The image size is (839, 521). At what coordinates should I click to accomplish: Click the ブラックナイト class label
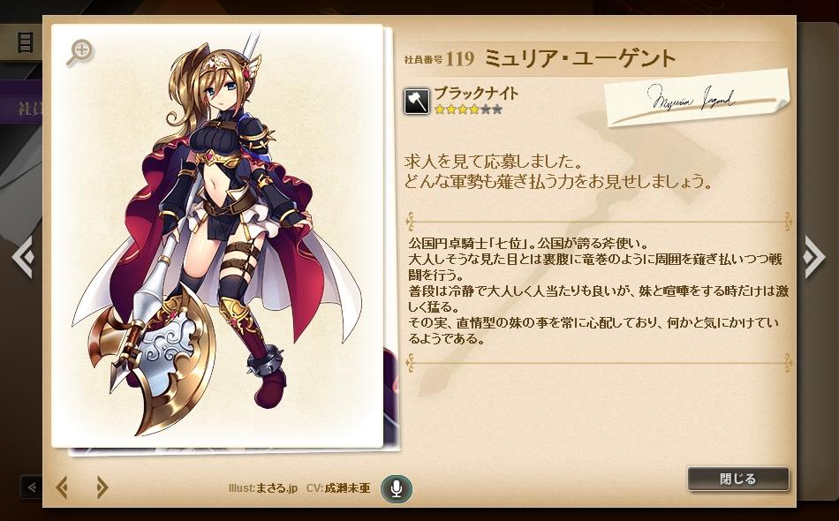(476, 94)
